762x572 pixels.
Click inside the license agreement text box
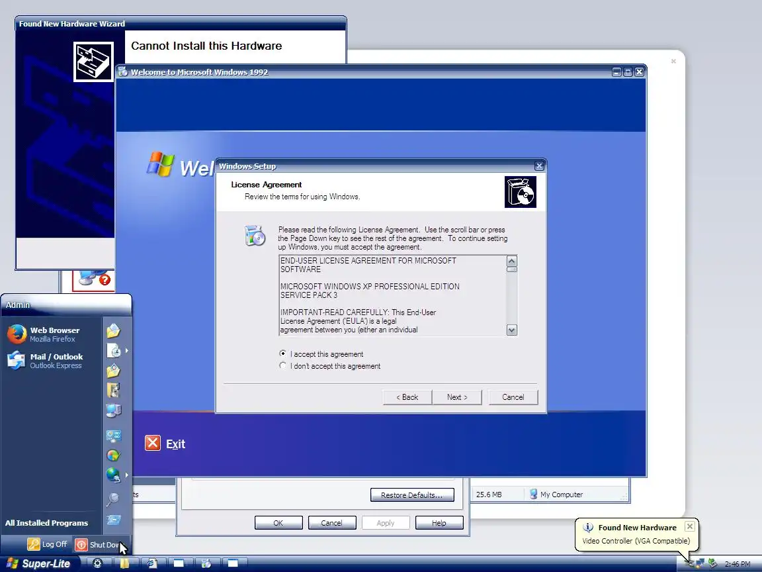click(x=393, y=295)
